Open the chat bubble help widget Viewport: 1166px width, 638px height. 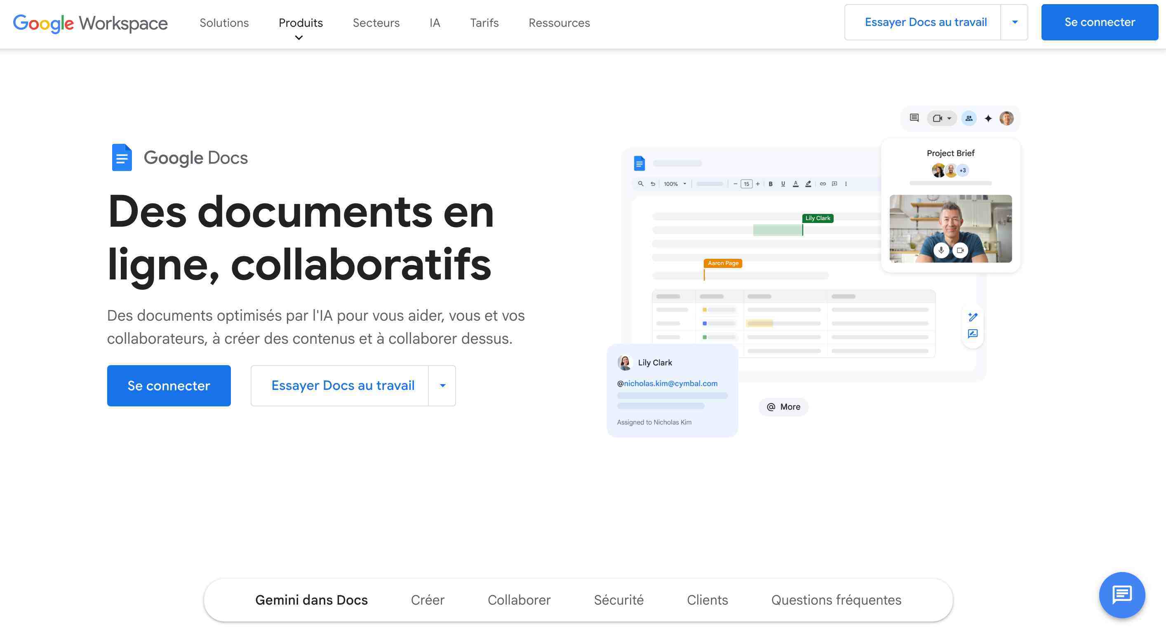[x=1121, y=595]
